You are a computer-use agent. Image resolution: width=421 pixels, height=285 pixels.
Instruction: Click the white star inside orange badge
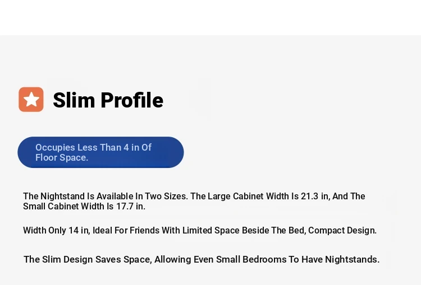[x=31, y=99]
